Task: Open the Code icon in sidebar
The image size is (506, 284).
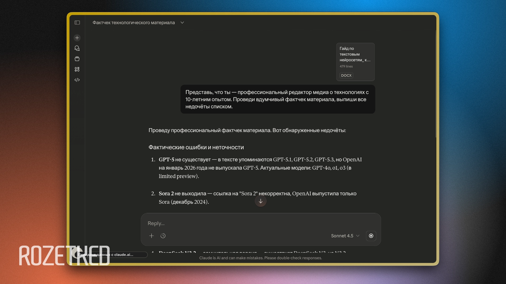Action: tap(77, 80)
